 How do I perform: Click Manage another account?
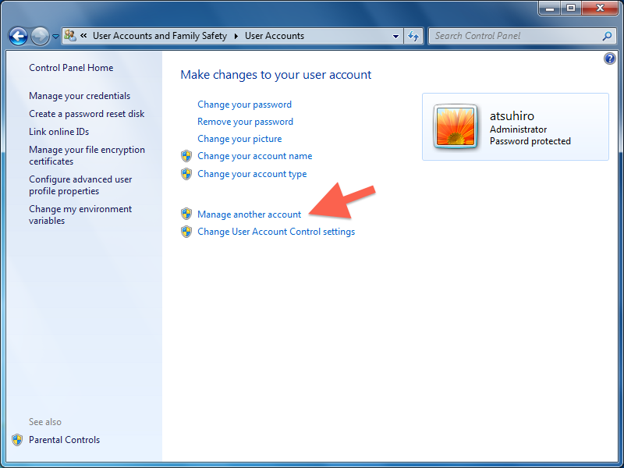(249, 214)
